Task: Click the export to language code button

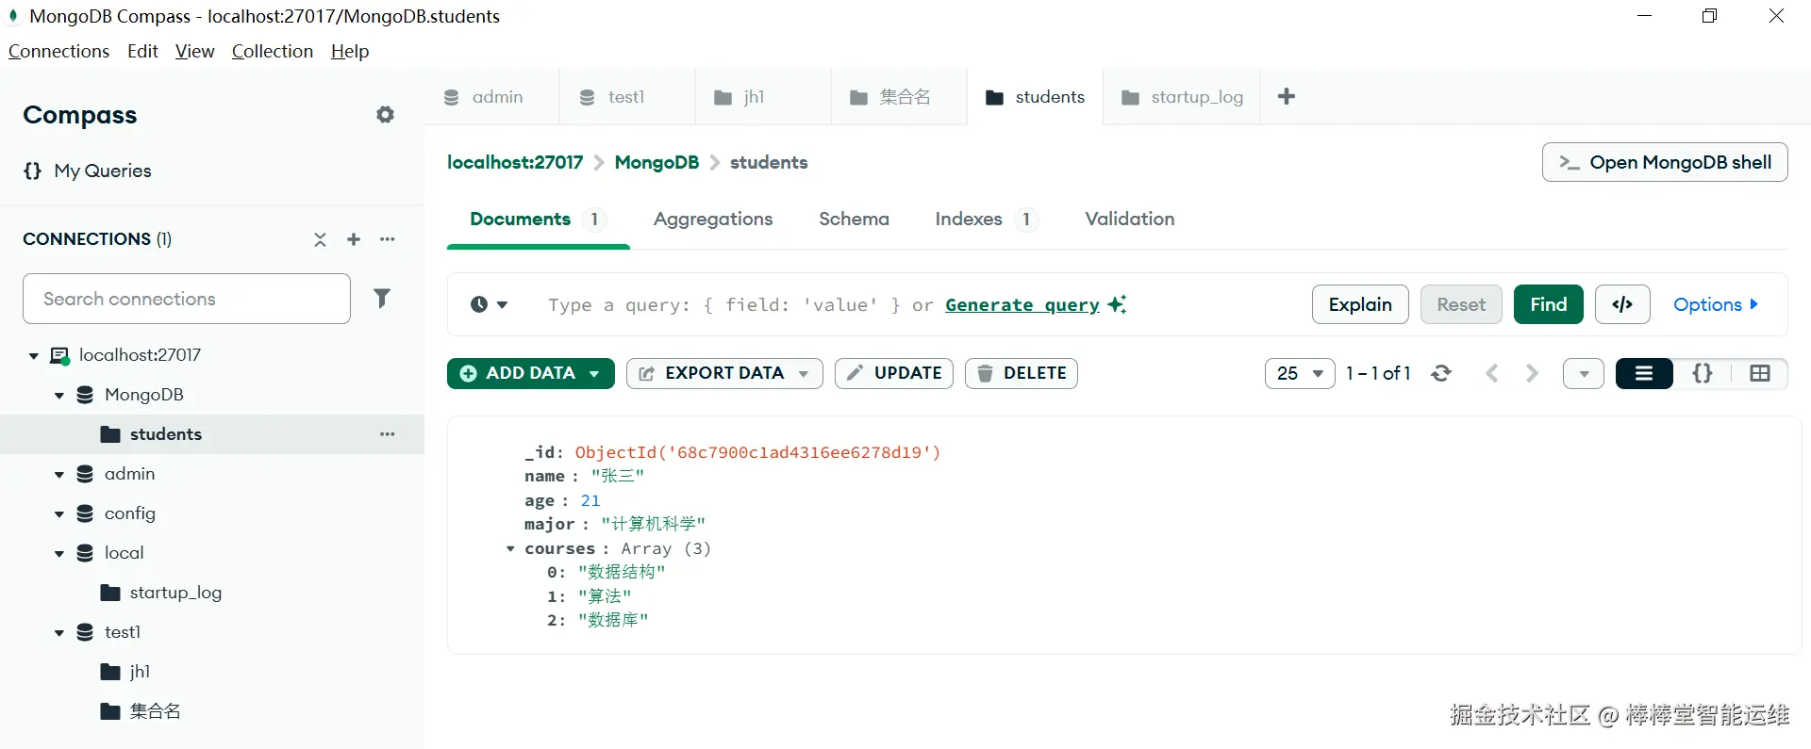Action: [x=1622, y=304]
